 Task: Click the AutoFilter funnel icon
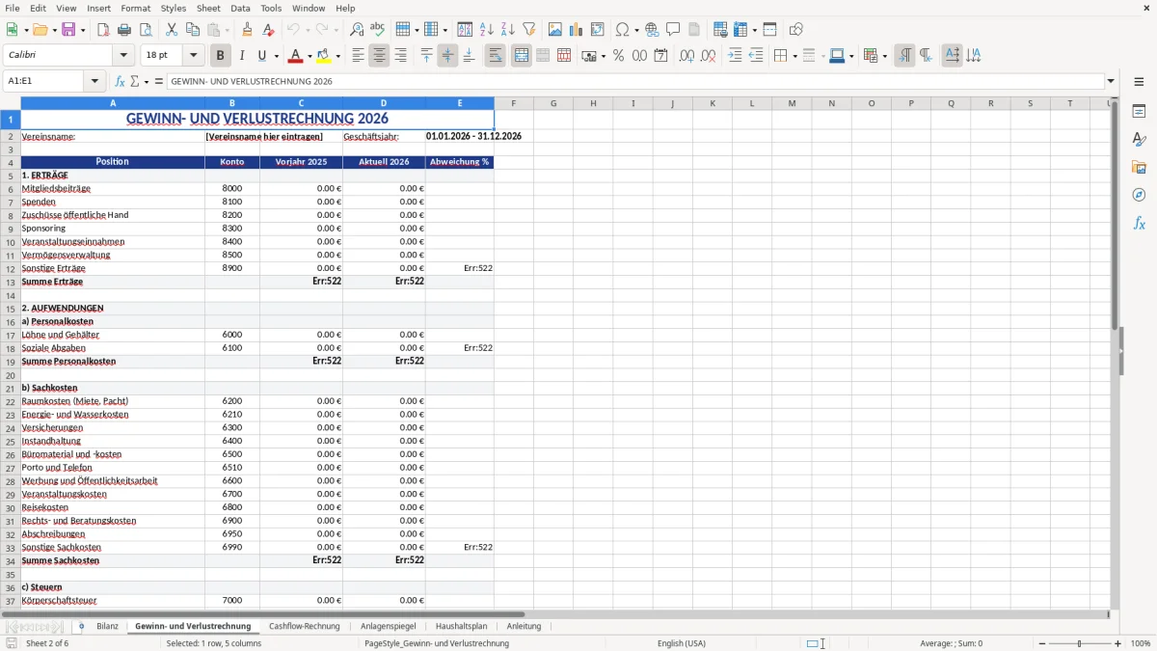click(x=528, y=30)
